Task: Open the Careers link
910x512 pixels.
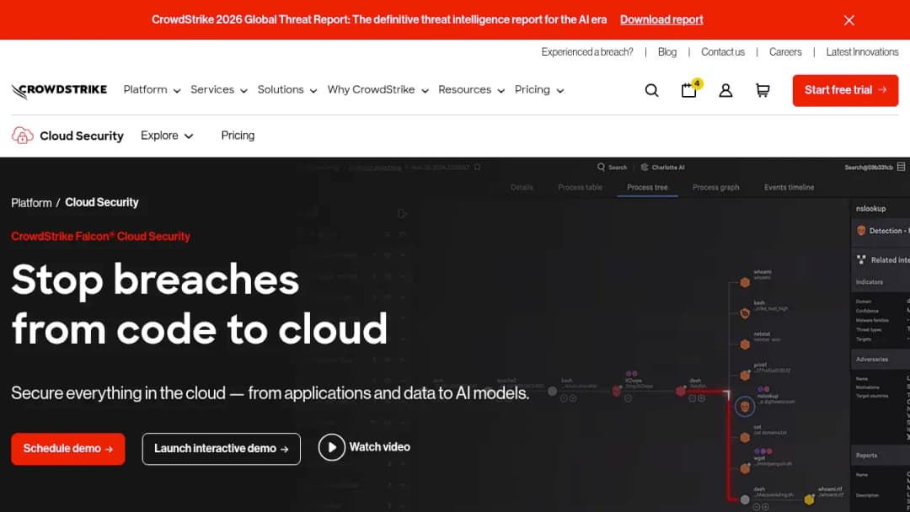Action: [x=785, y=52]
